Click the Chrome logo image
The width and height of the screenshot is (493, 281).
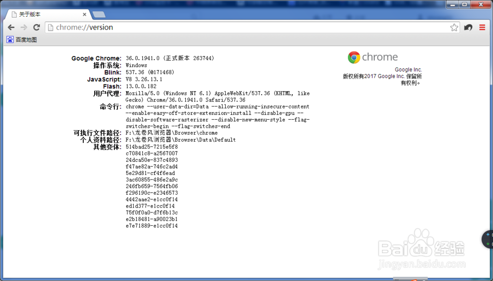pos(373,57)
